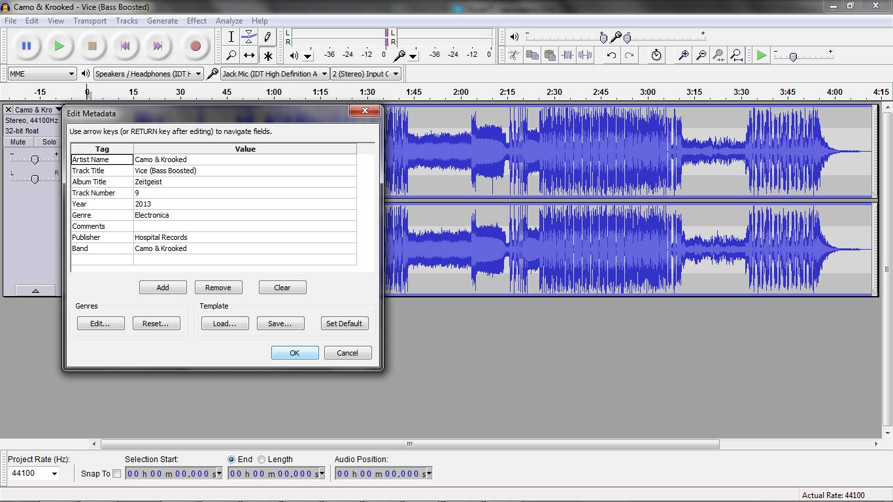Open the Edit menu
Screen dimensions: 893x502
click(x=32, y=21)
